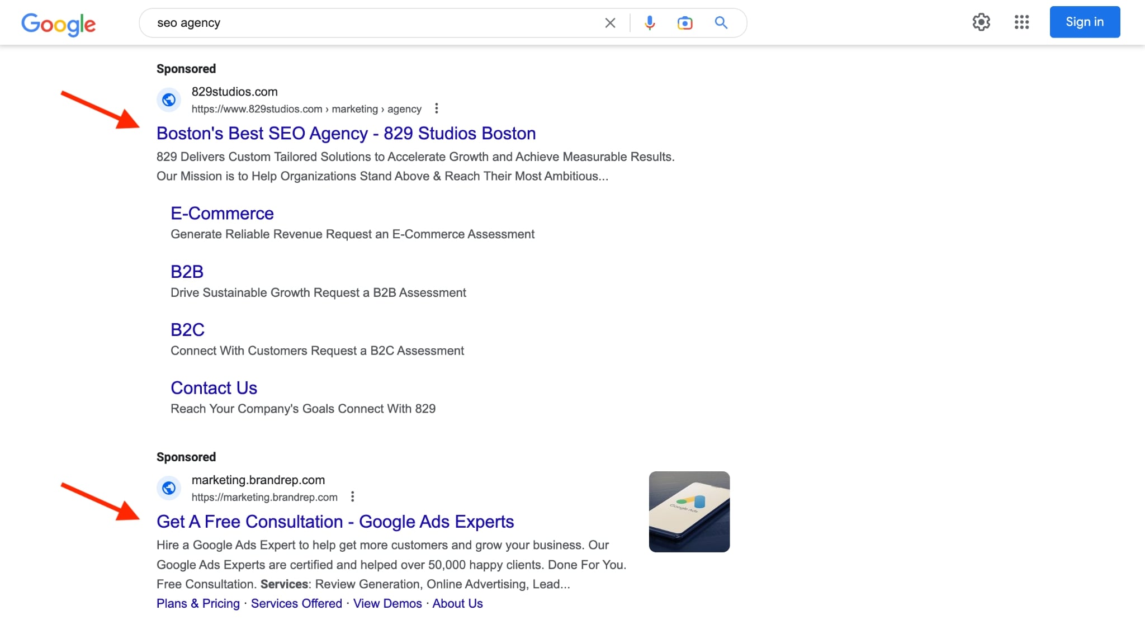Open three-dot menu beside brandrep URL
The height and width of the screenshot is (634, 1145).
(352, 496)
